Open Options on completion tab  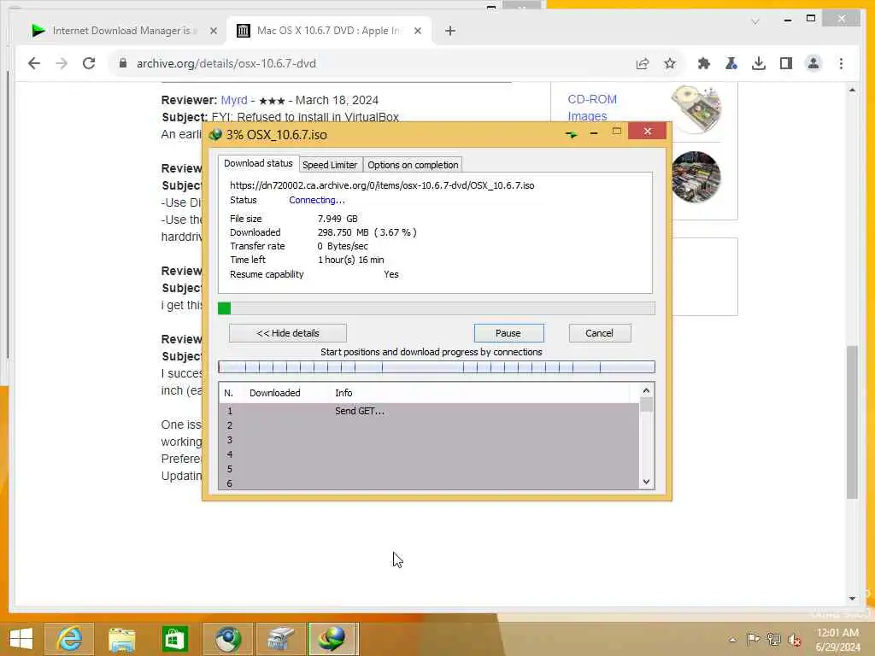coord(413,165)
